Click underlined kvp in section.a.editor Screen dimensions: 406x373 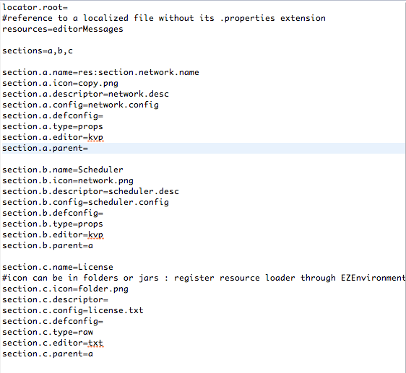coord(96,138)
